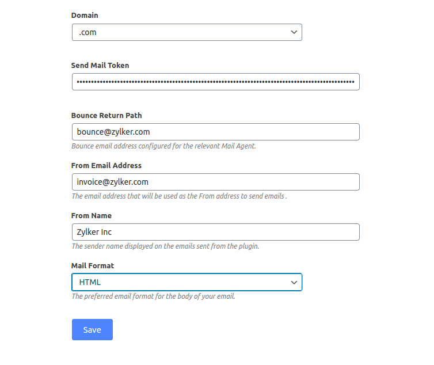
Task: Open the Domain select box
Action: (186, 32)
